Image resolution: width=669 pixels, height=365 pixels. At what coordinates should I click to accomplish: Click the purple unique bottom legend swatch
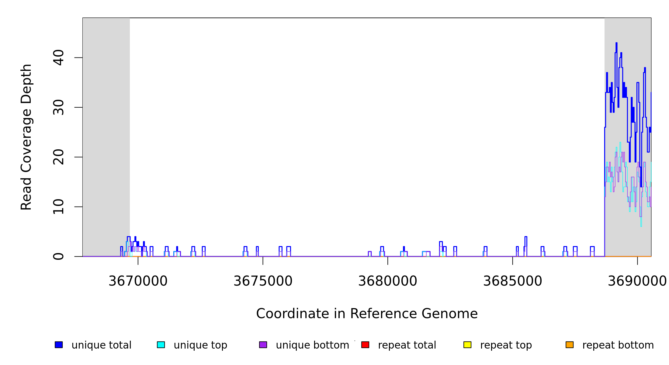[x=263, y=345]
